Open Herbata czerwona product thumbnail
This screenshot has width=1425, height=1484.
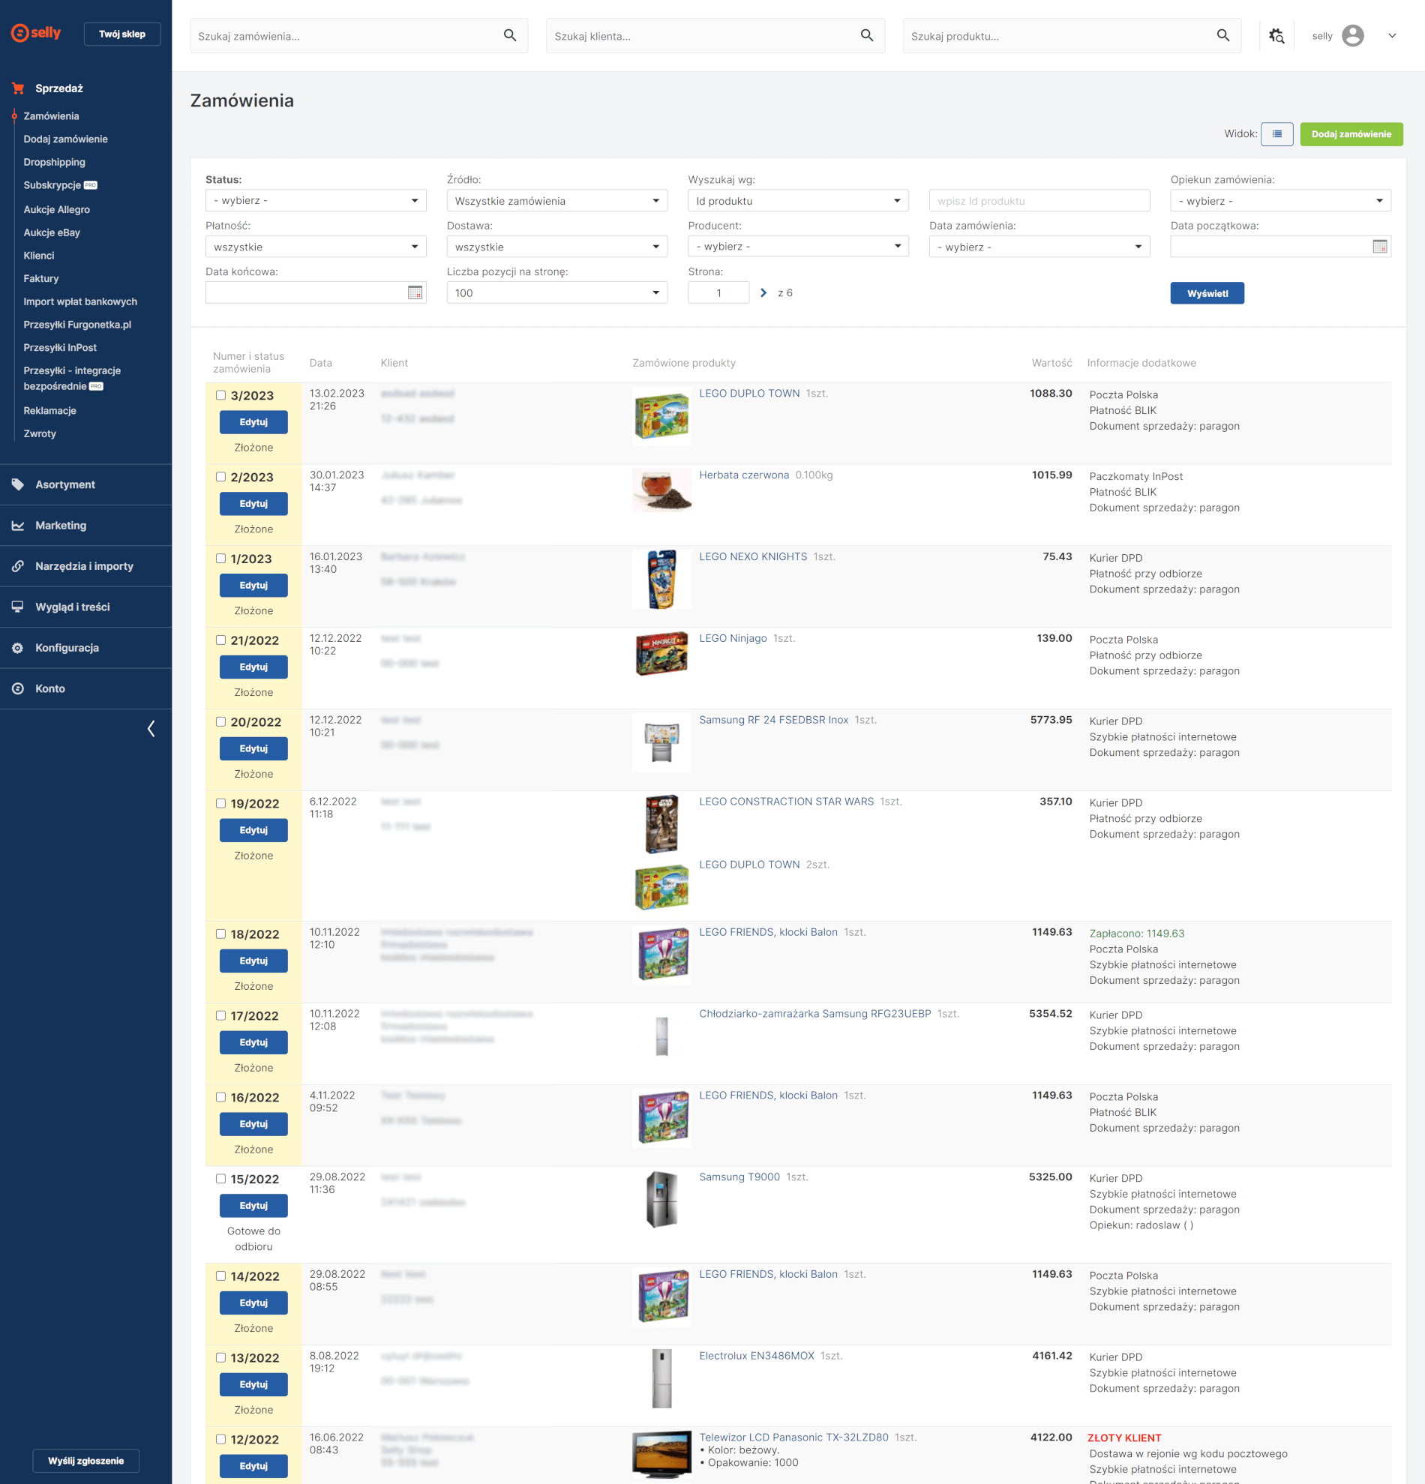pos(661,490)
